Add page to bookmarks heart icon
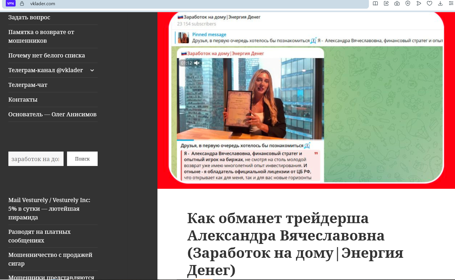Viewport: 455px width, 280px height. pos(430,3)
